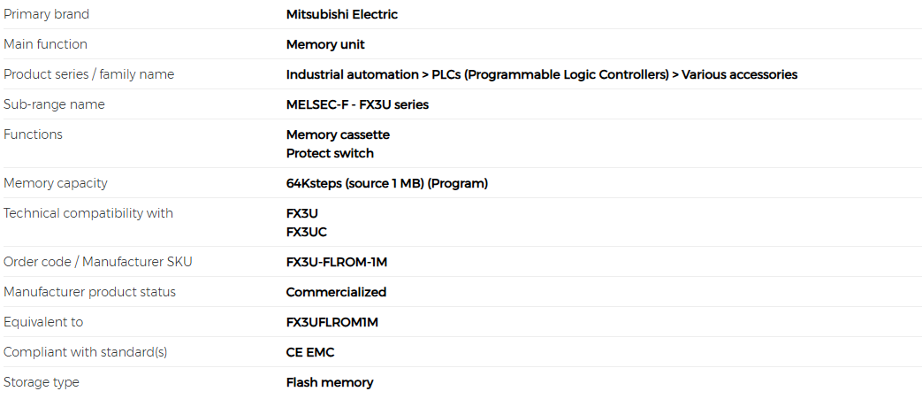Click the FX3UFLROM1M equivalent code
The height and width of the screenshot is (399, 922).
point(331,322)
